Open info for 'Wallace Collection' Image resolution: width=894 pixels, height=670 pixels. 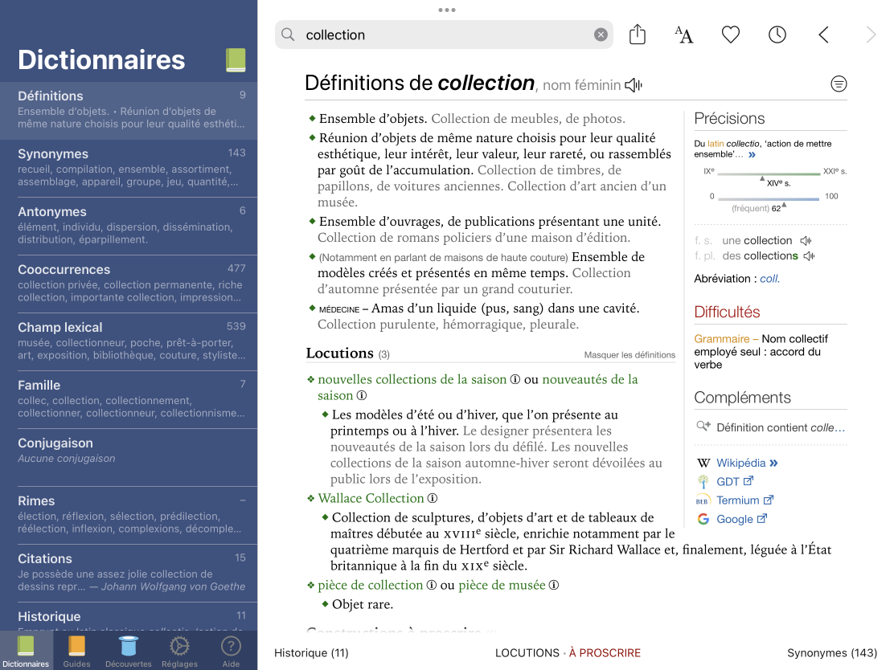point(433,499)
